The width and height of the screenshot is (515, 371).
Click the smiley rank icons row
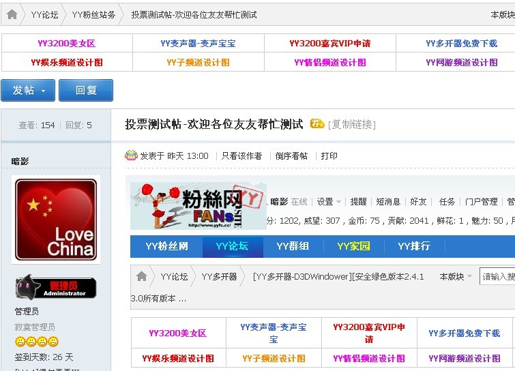click(x=37, y=342)
